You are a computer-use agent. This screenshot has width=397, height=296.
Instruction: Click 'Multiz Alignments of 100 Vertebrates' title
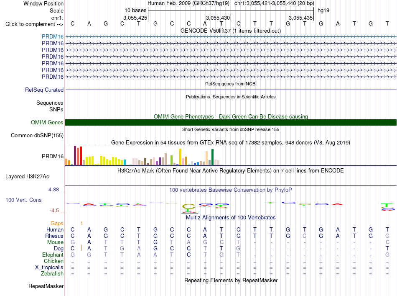coord(231,217)
